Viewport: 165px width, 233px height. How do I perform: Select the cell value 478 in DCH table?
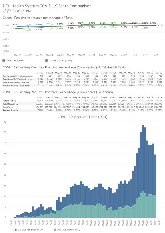click(x=42, y=76)
